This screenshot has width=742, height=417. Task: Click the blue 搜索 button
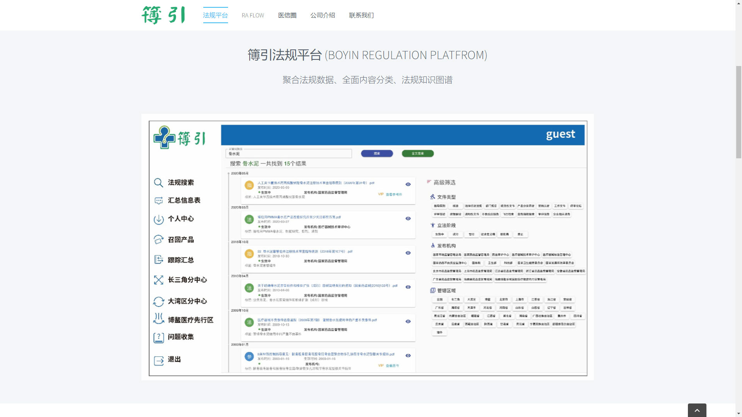coord(377,154)
